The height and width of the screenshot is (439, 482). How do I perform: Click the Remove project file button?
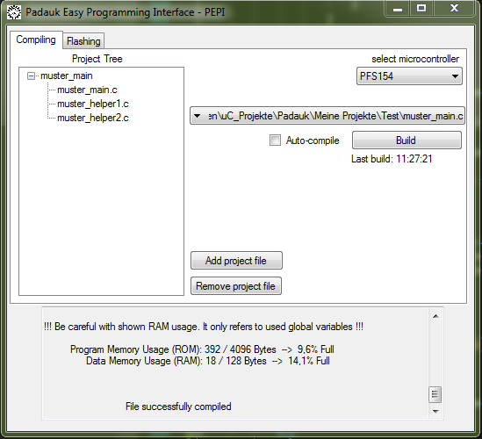coord(236,286)
